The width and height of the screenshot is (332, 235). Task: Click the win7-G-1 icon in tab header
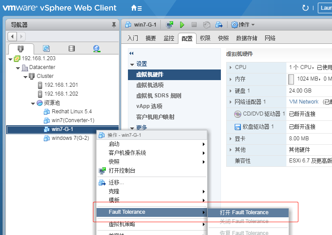pos(128,25)
